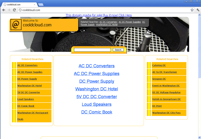201x139 pixels.
Task: Click DC Comic Book in left sidebar
Action: click(x=26, y=106)
